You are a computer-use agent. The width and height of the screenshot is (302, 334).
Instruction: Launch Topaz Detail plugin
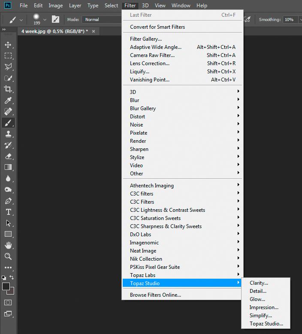[x=266, y=291]
